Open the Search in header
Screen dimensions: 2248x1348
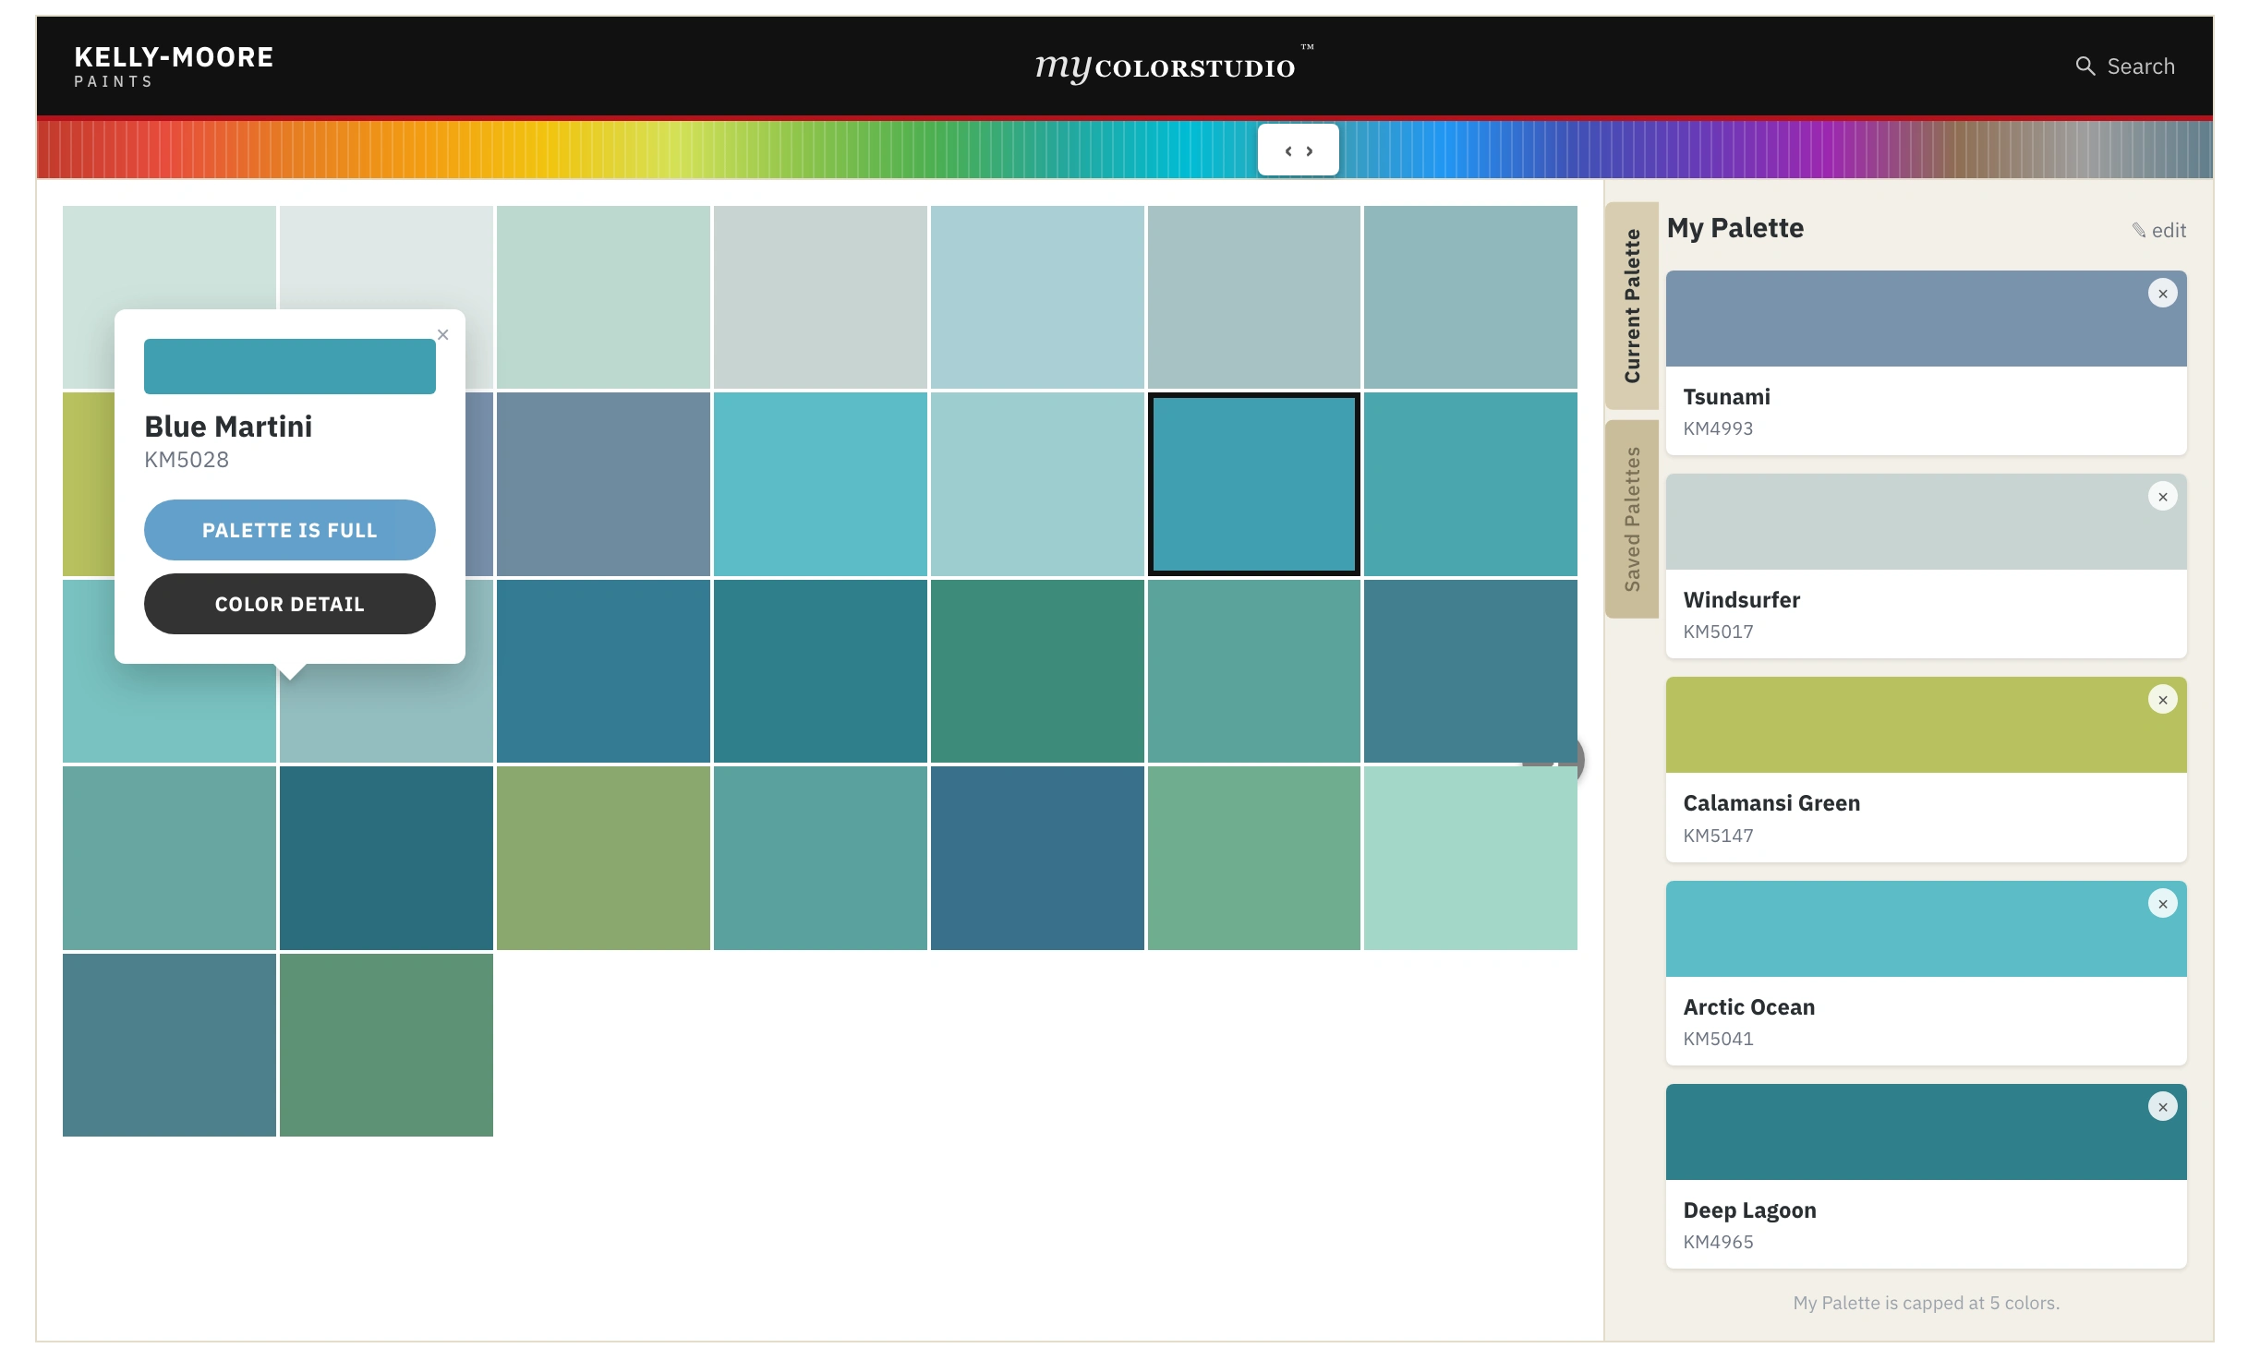[2124, 66]
